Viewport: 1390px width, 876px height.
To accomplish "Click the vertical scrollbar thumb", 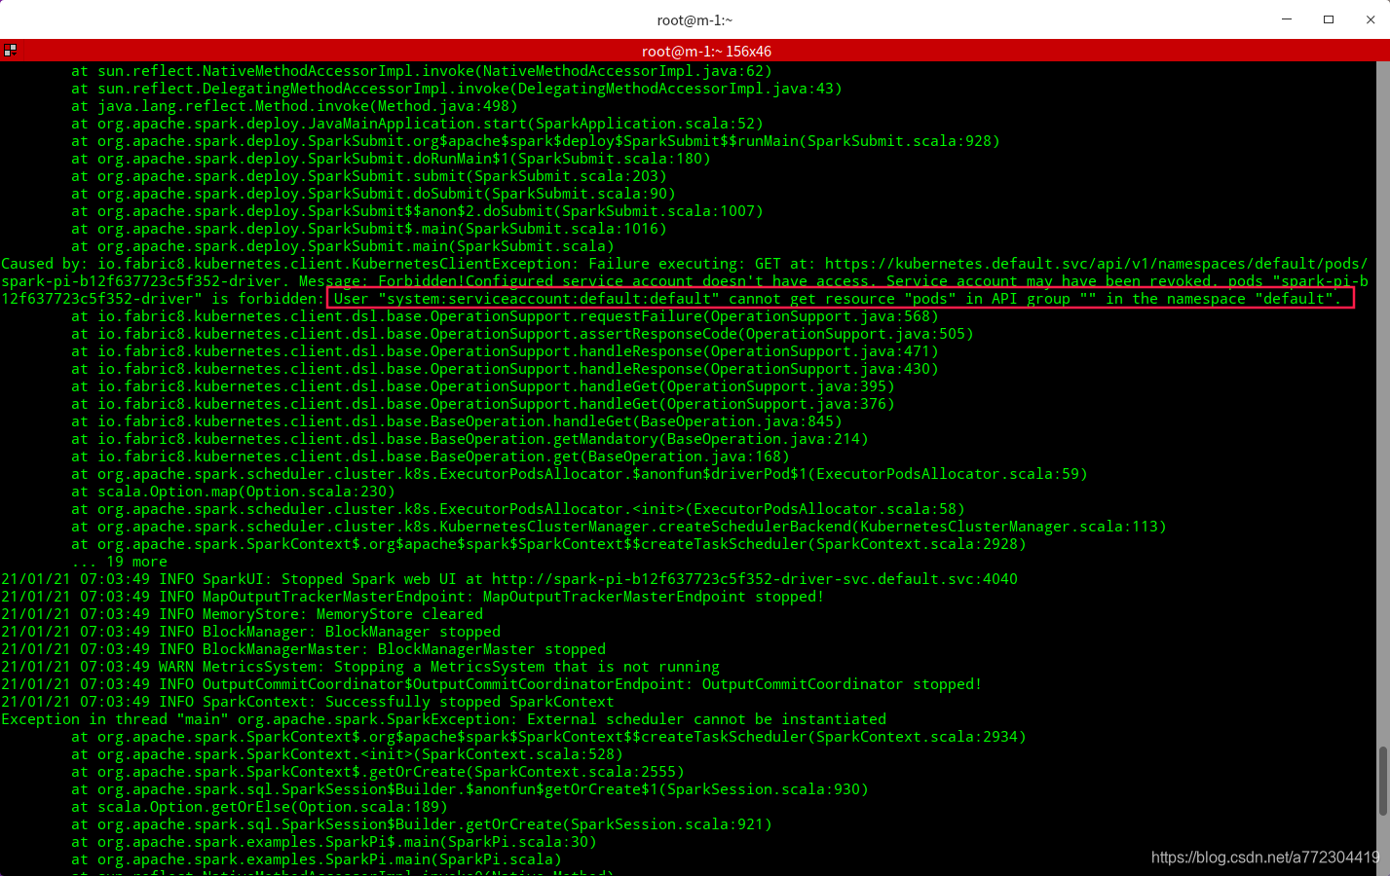I will coord(1382,781).
